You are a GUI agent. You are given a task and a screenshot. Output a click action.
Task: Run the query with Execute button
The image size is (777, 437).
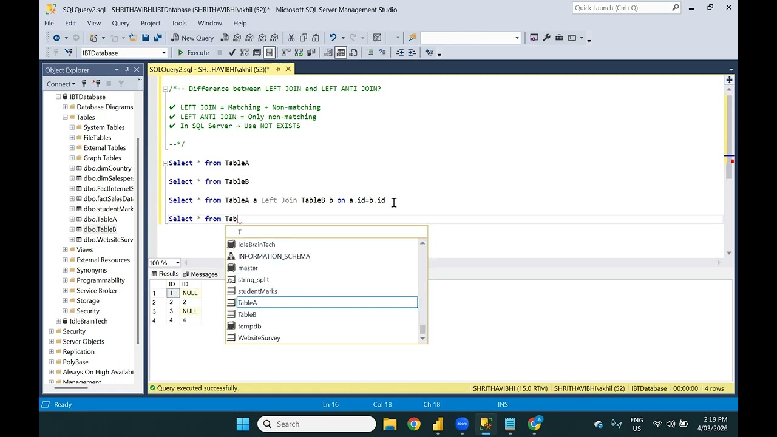(x=193, y=53)
